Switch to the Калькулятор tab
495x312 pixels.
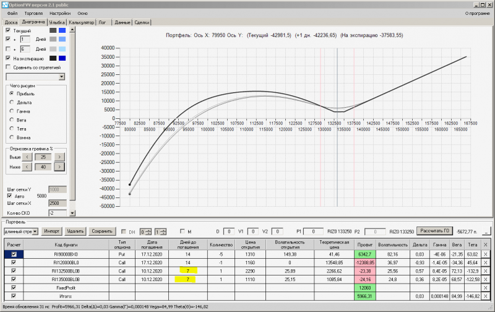tap(82, 22)
